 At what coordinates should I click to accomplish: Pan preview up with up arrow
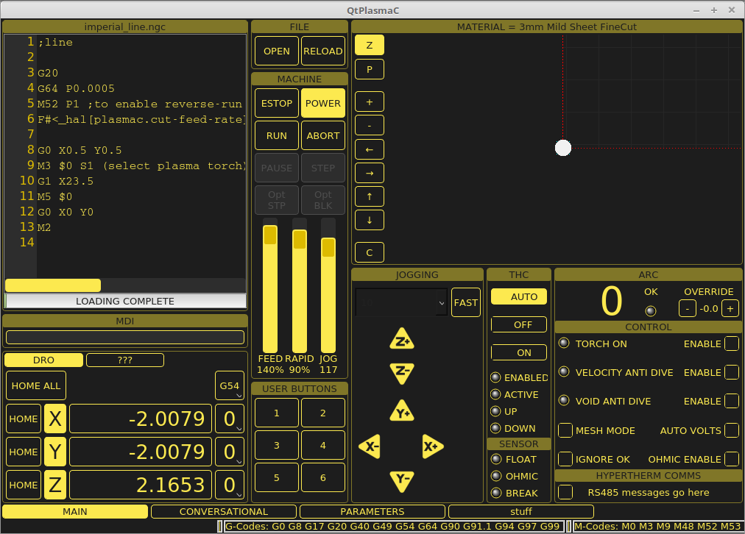pos(369,196)
